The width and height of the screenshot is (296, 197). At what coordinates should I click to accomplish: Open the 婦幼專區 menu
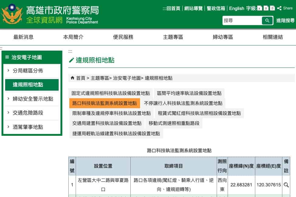(x=223, y=37)
